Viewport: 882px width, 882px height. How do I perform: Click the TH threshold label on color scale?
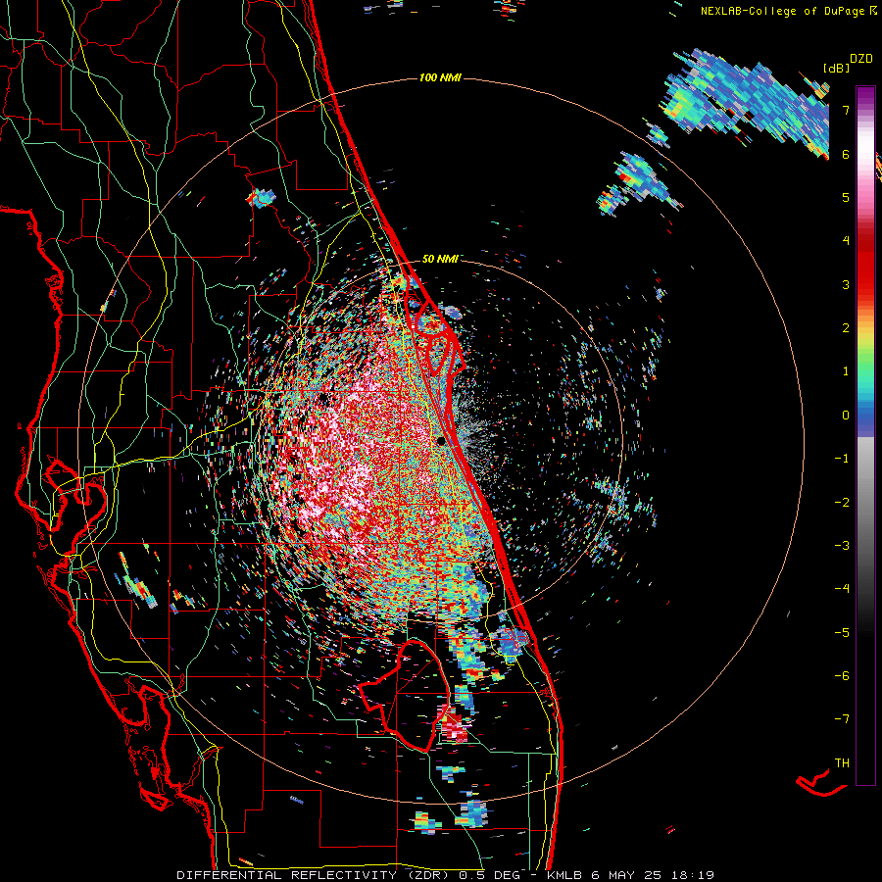coord(842,763)
